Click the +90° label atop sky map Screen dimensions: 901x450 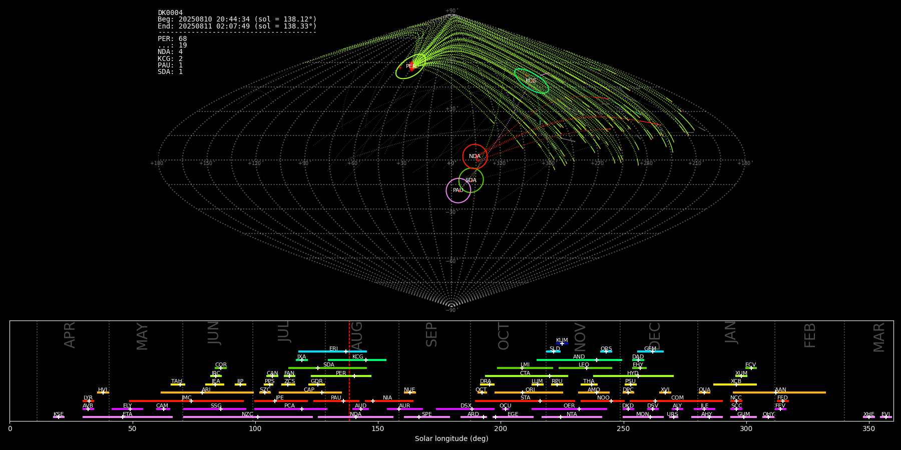[452, 11]
